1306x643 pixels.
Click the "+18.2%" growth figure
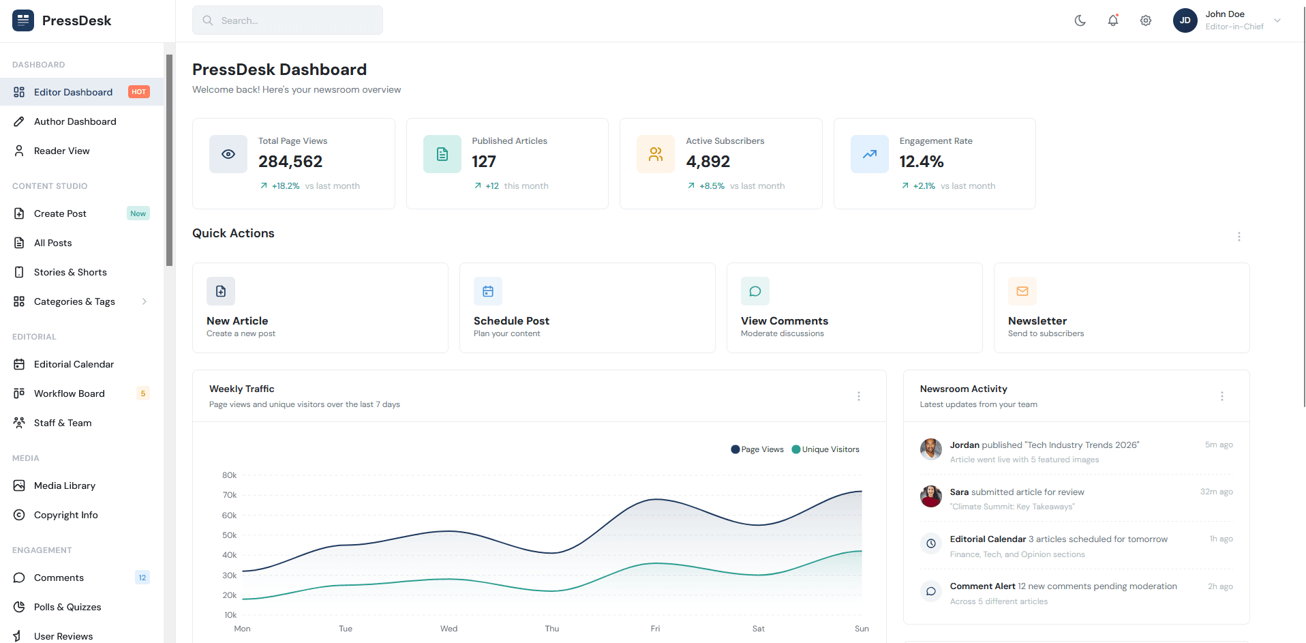(x=286, y=185)
